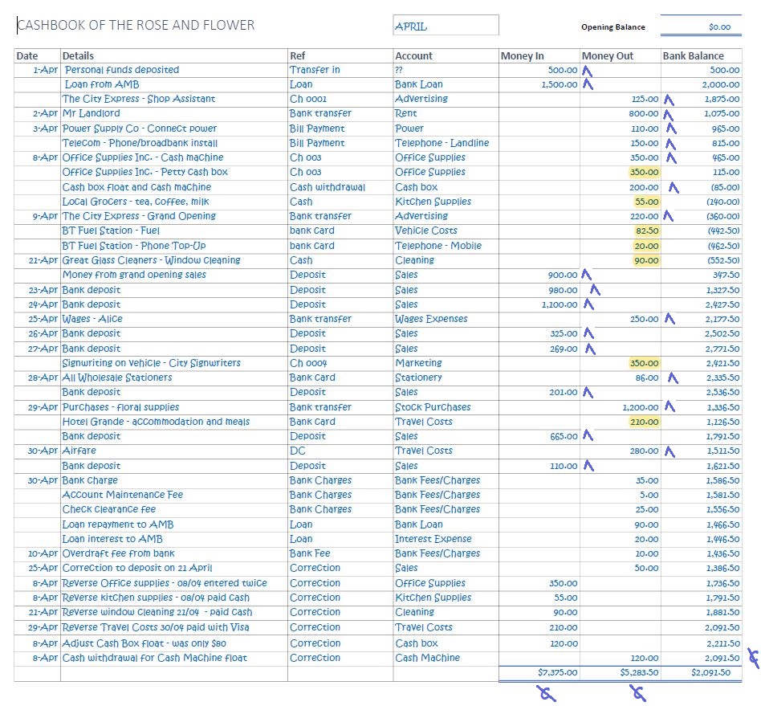Viewport: 761px width, 706px height.
Task: Click the 'DC' reference for Airfare
Action: click(298, 451)
